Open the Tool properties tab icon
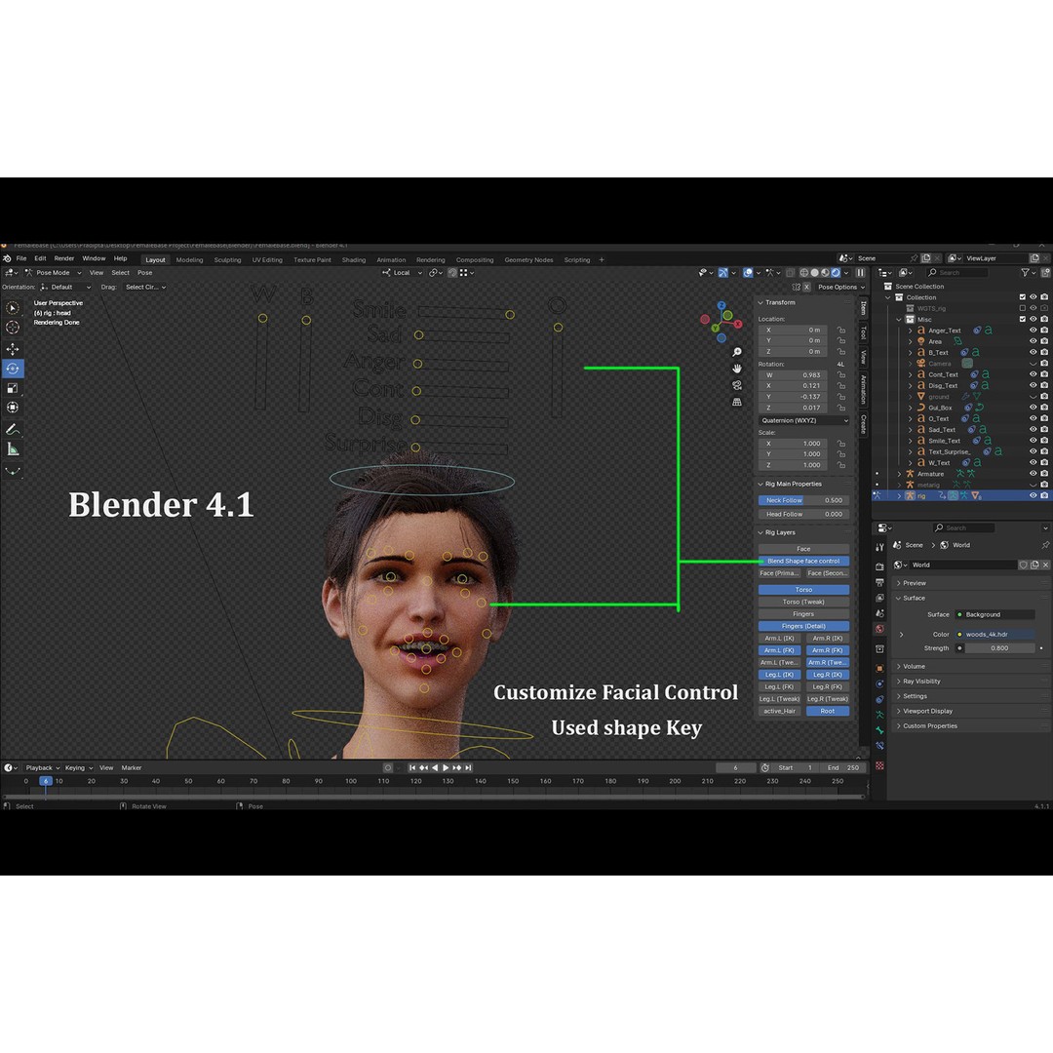 pyautogui.click(x=879, y=547)
